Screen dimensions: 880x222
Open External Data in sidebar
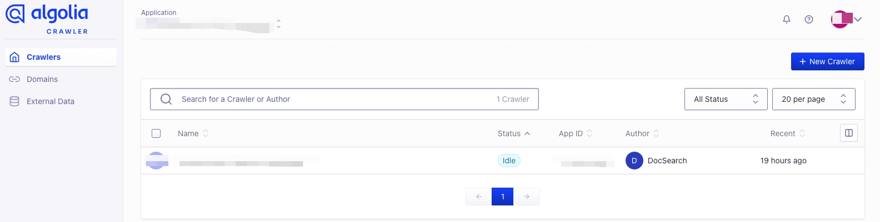tap(50, 101)
